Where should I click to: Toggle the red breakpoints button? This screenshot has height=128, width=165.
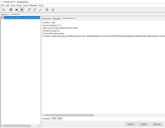[22, 10]
